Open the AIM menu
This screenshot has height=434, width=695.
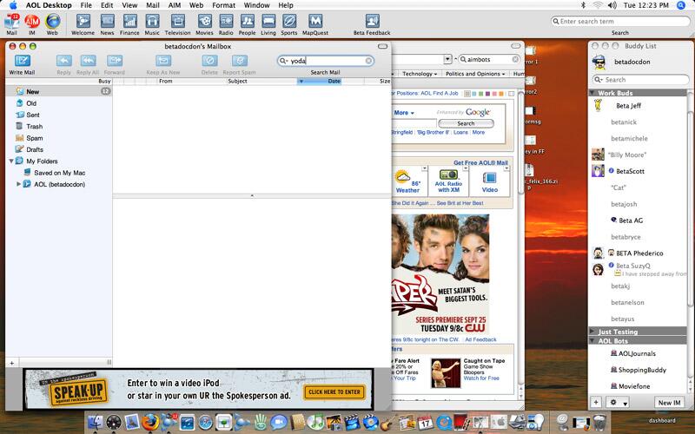175,5
